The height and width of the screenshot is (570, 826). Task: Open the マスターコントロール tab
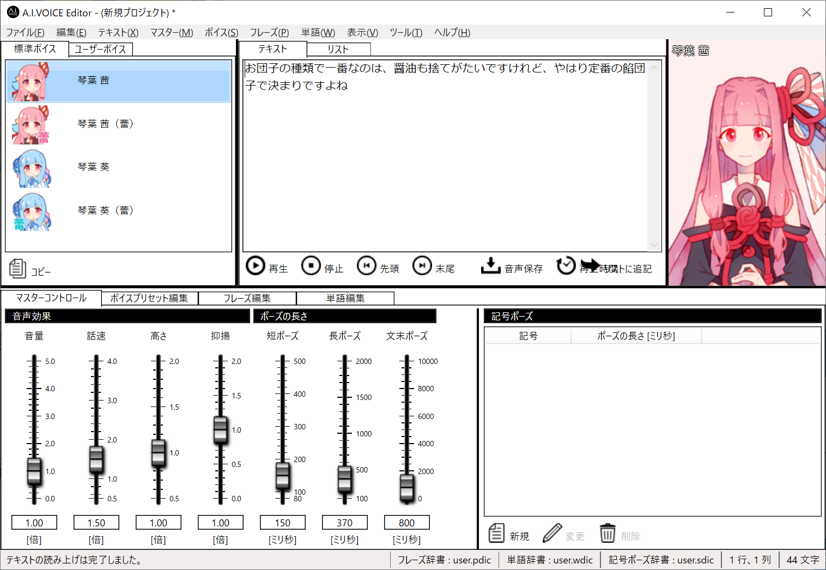[x=51, y=298]
